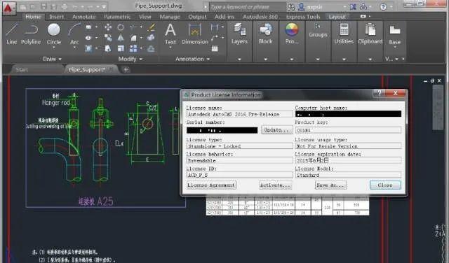Screen dimensions: 449x263
Task: Expand the Block panel arrow
Action: 265,59
